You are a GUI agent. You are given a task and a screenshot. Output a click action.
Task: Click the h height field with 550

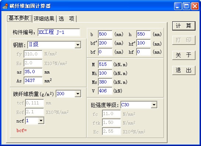click(x=144, y=34)
